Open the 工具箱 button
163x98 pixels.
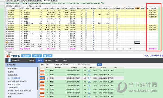pyautogui.click(x=48, y=56)
